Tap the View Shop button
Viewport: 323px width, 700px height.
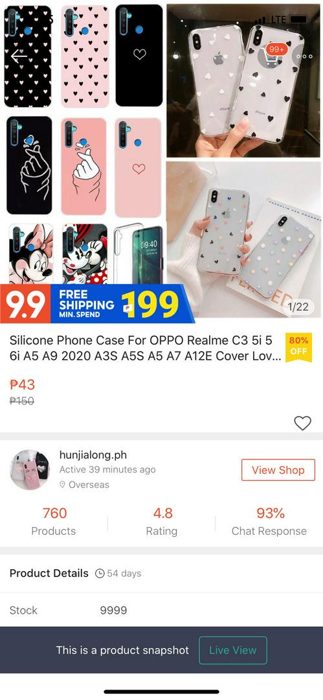pos(278,470)
